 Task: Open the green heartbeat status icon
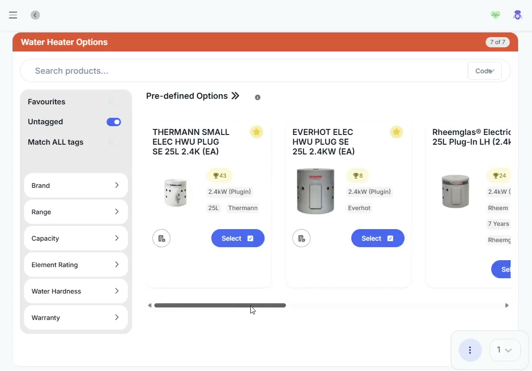495,14
